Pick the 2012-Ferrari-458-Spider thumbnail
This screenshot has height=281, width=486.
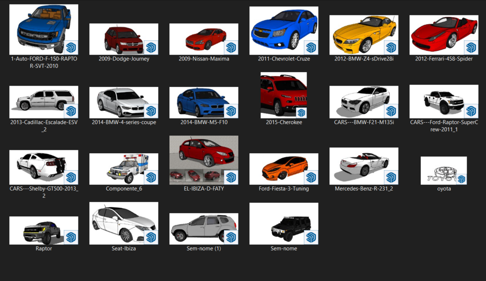pos(444,35)
